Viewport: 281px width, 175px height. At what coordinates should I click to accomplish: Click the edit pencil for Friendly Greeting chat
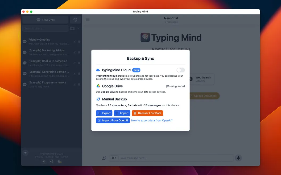(75, 41)
